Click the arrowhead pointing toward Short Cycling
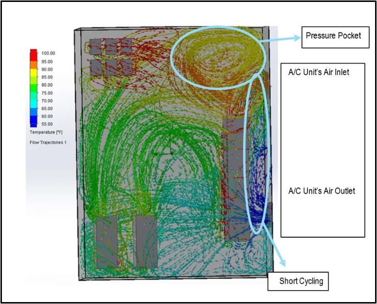 [x=282, y=262]
